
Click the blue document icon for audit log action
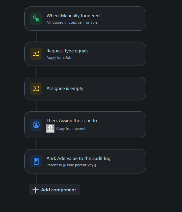pos(36,161)
